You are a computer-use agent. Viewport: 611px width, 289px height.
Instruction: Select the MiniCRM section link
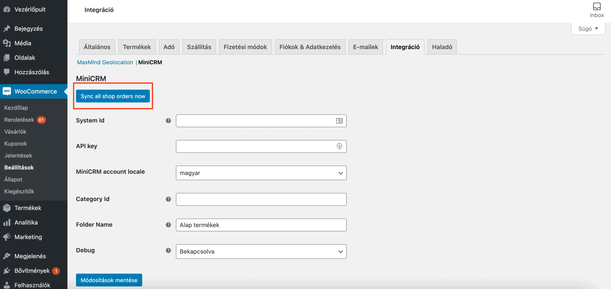coord(150,62)
